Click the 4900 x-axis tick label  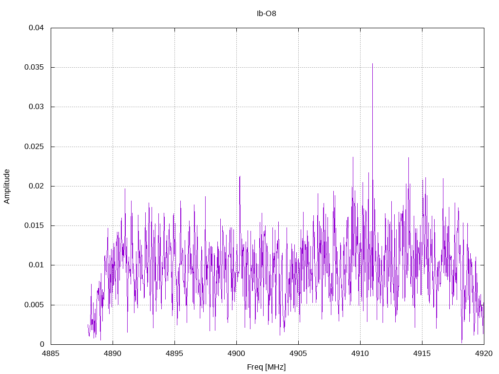pyautogui.click(x=236, y=354)
